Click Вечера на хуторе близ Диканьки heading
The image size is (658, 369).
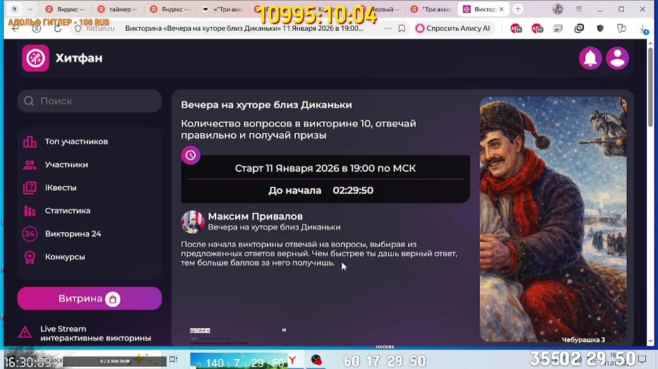pyautogui.click(x=266, y=105)
